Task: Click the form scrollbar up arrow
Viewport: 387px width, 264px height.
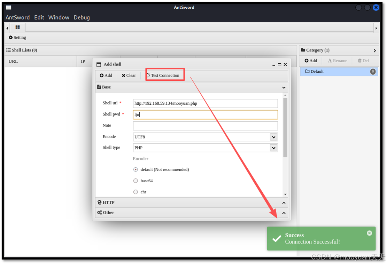Action: point(285,95)
